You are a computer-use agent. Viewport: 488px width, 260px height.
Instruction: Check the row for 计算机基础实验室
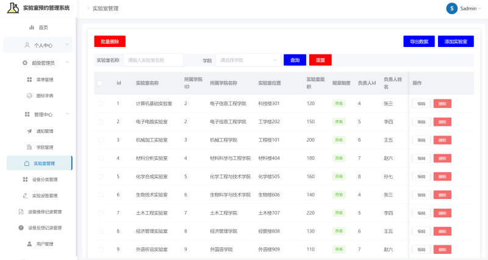[101, 103]
